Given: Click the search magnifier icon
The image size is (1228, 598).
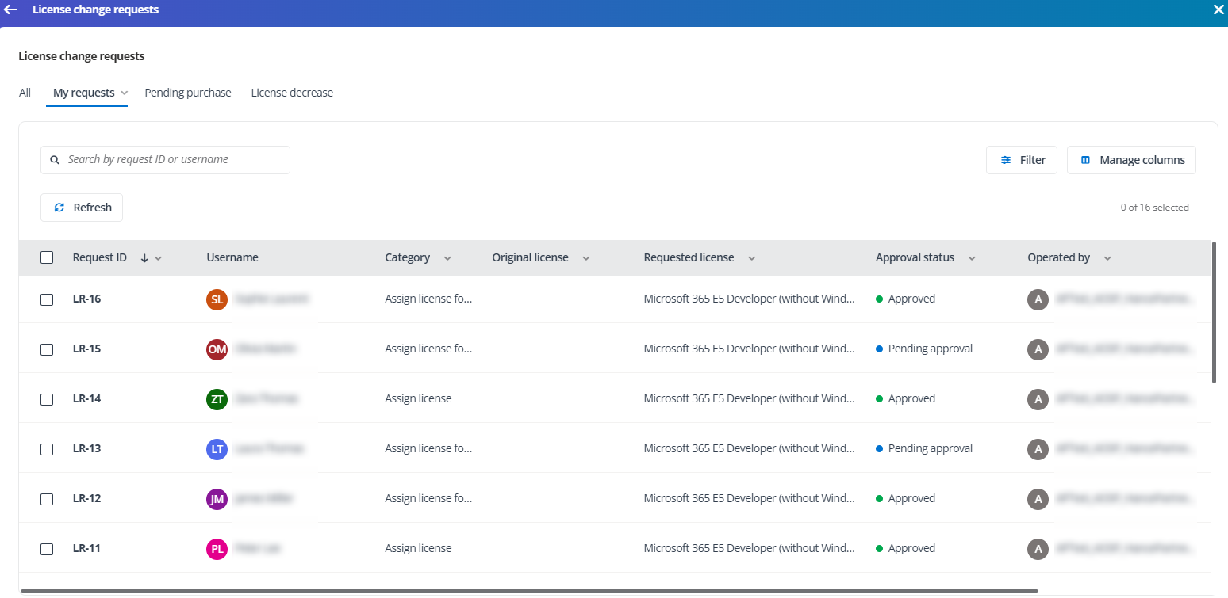Looking at the screenshot, I should tap(55, 160).
